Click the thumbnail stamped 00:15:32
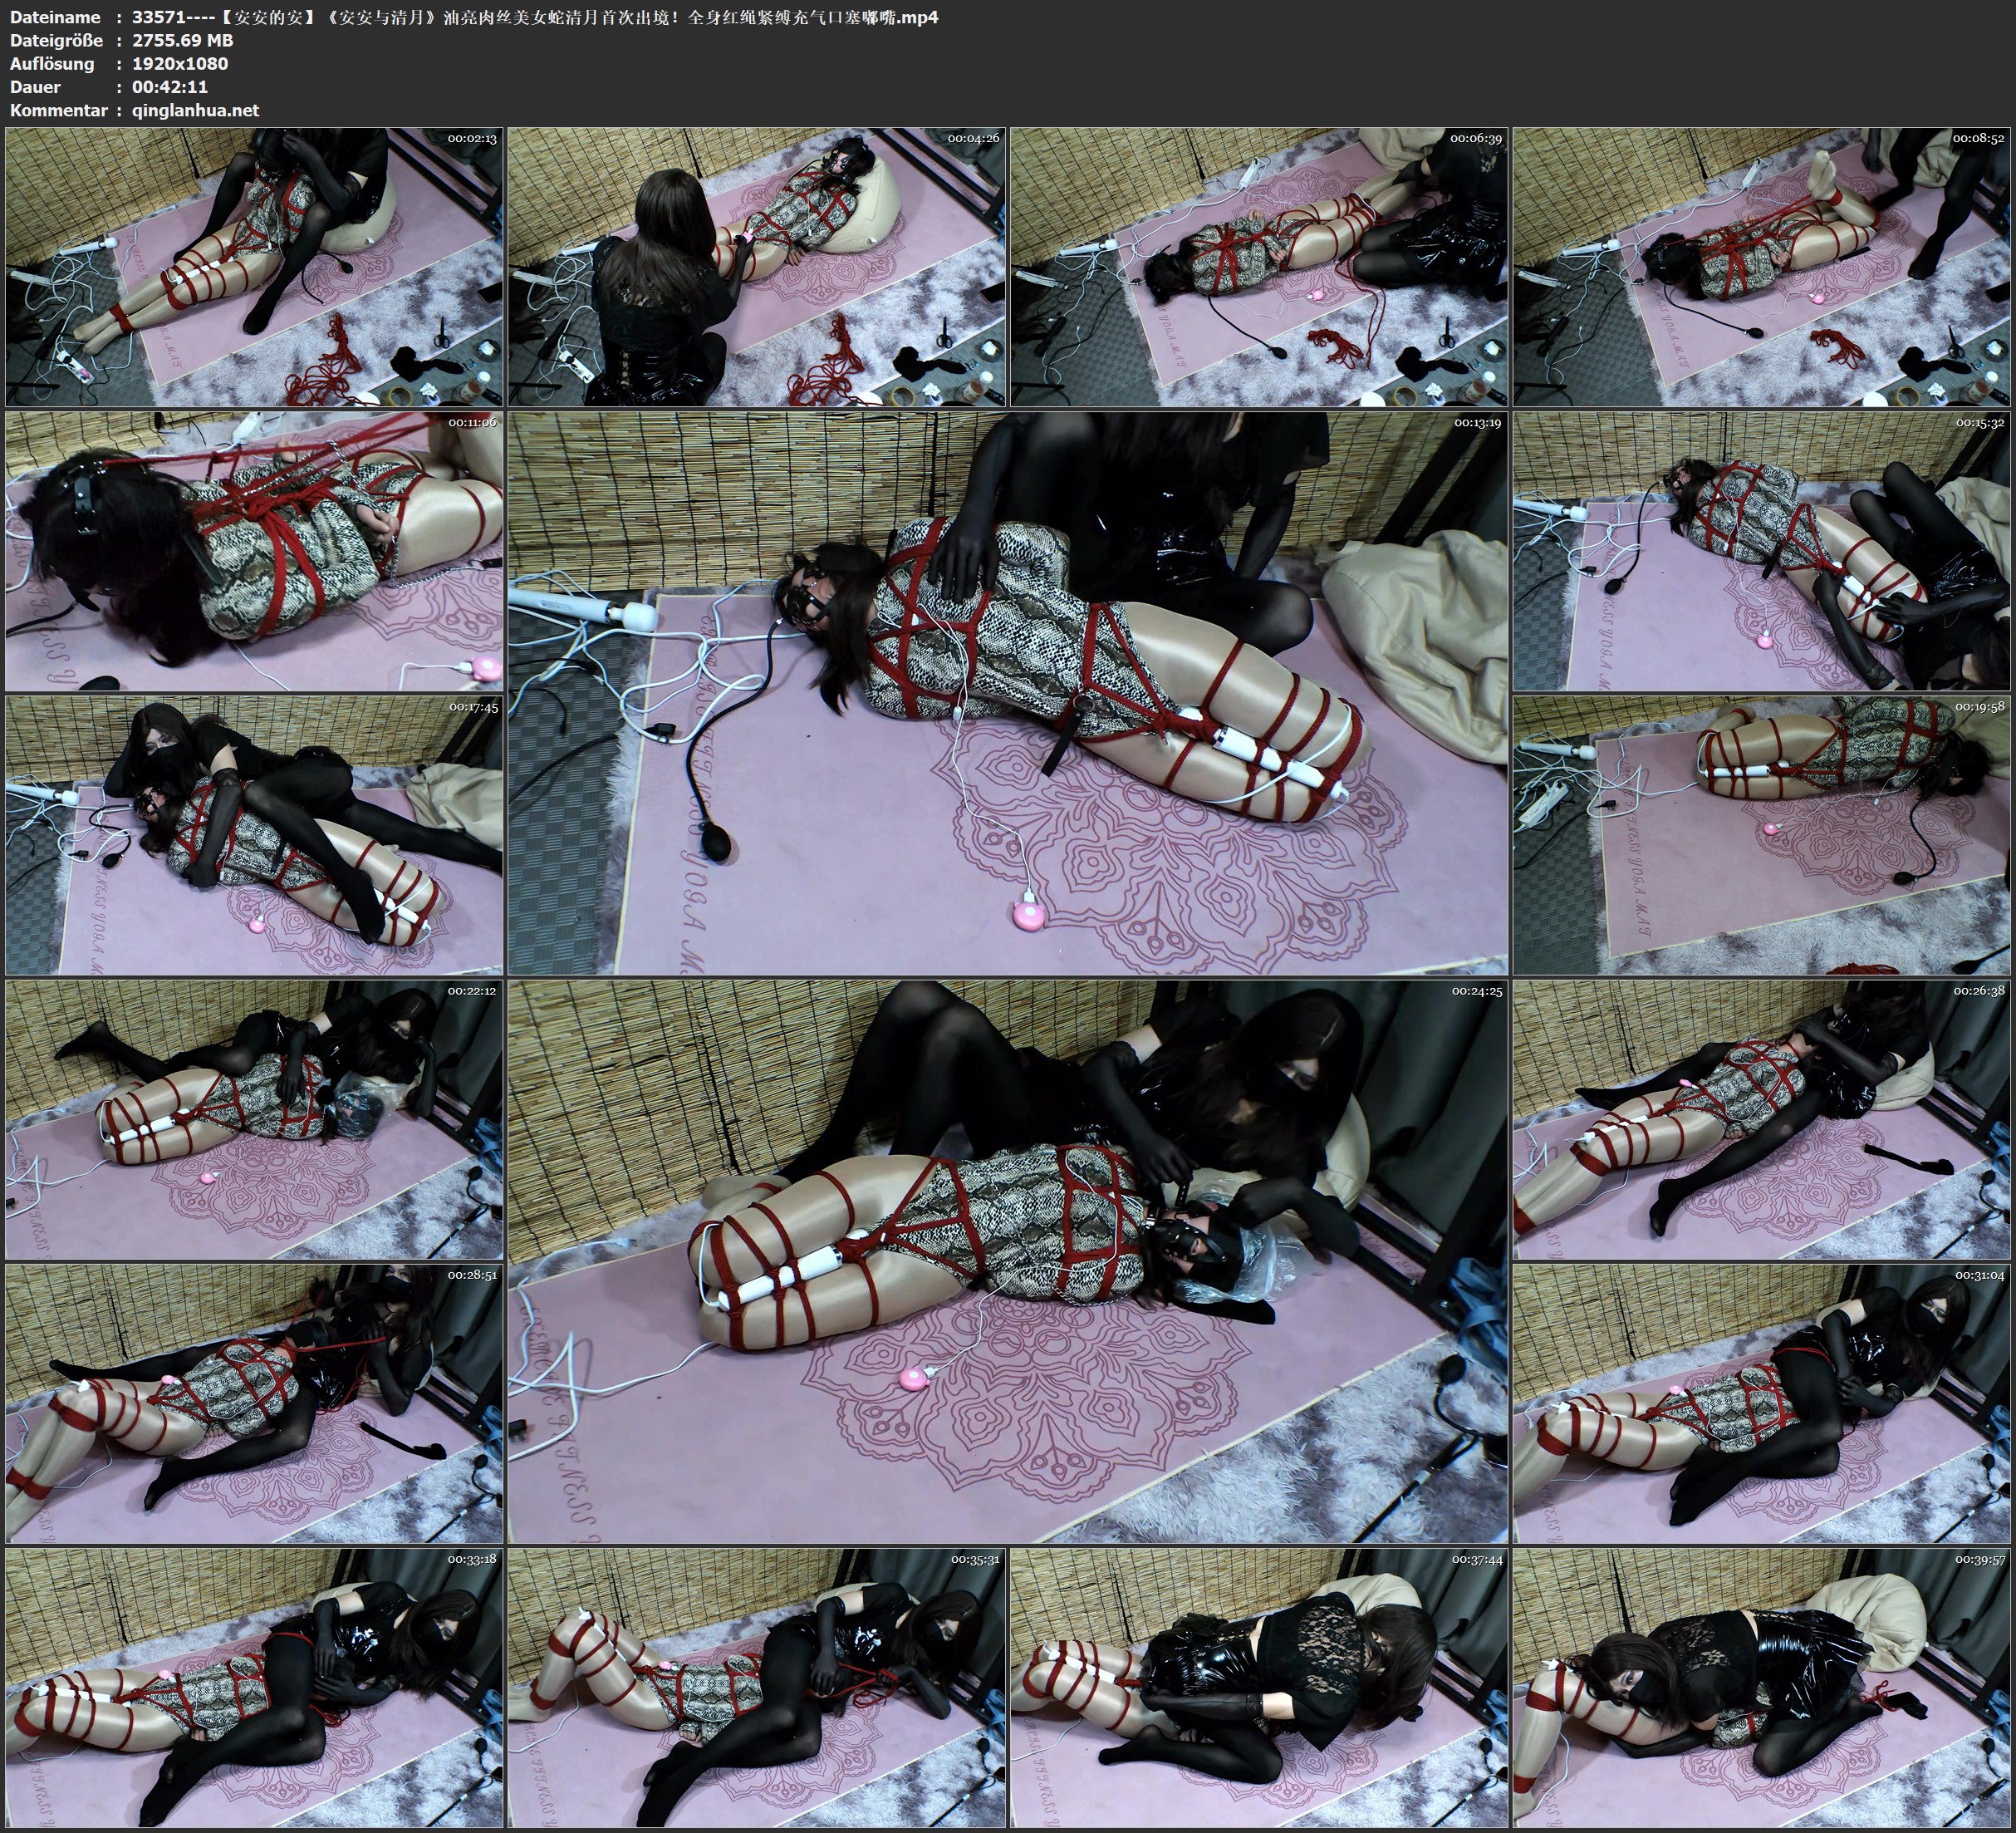This screenshot has height=1833, width=2016. 1761,549
